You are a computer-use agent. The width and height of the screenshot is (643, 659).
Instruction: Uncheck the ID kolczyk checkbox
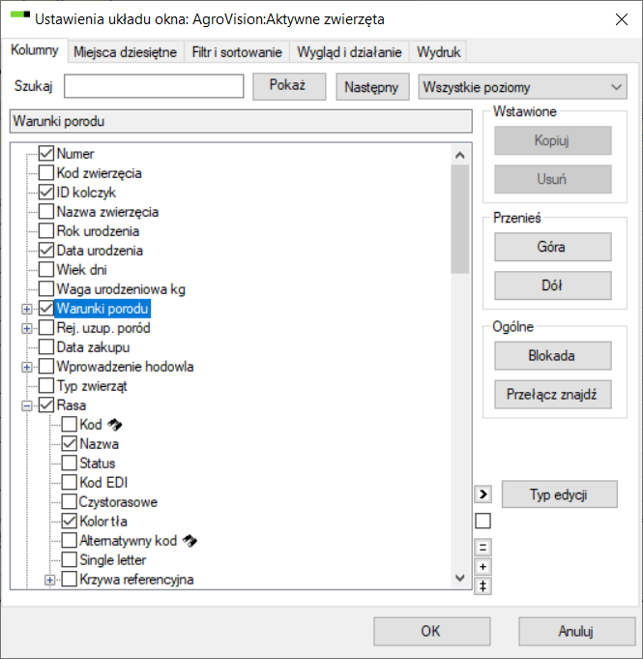[x=46, y=192]
